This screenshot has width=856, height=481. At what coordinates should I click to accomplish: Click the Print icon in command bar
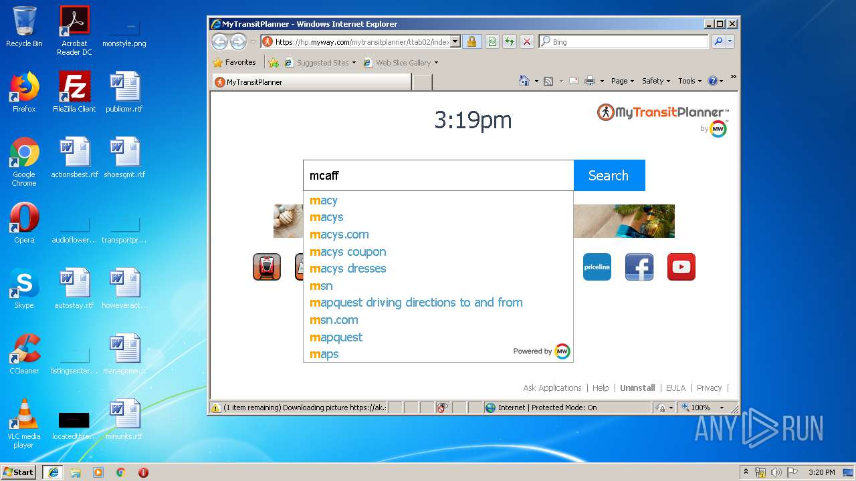click(590, 81)
